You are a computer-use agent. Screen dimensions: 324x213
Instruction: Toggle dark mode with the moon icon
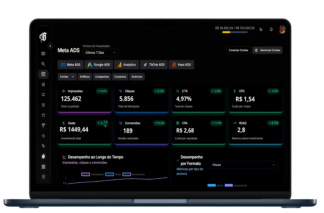click(x=261, y=29)
